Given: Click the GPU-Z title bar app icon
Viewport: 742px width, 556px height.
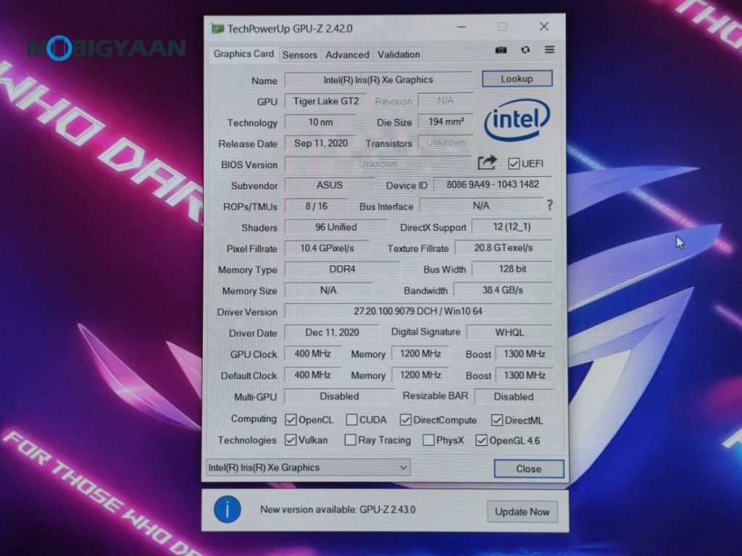Looking at the screenshot, I should (x=217, y=28).
